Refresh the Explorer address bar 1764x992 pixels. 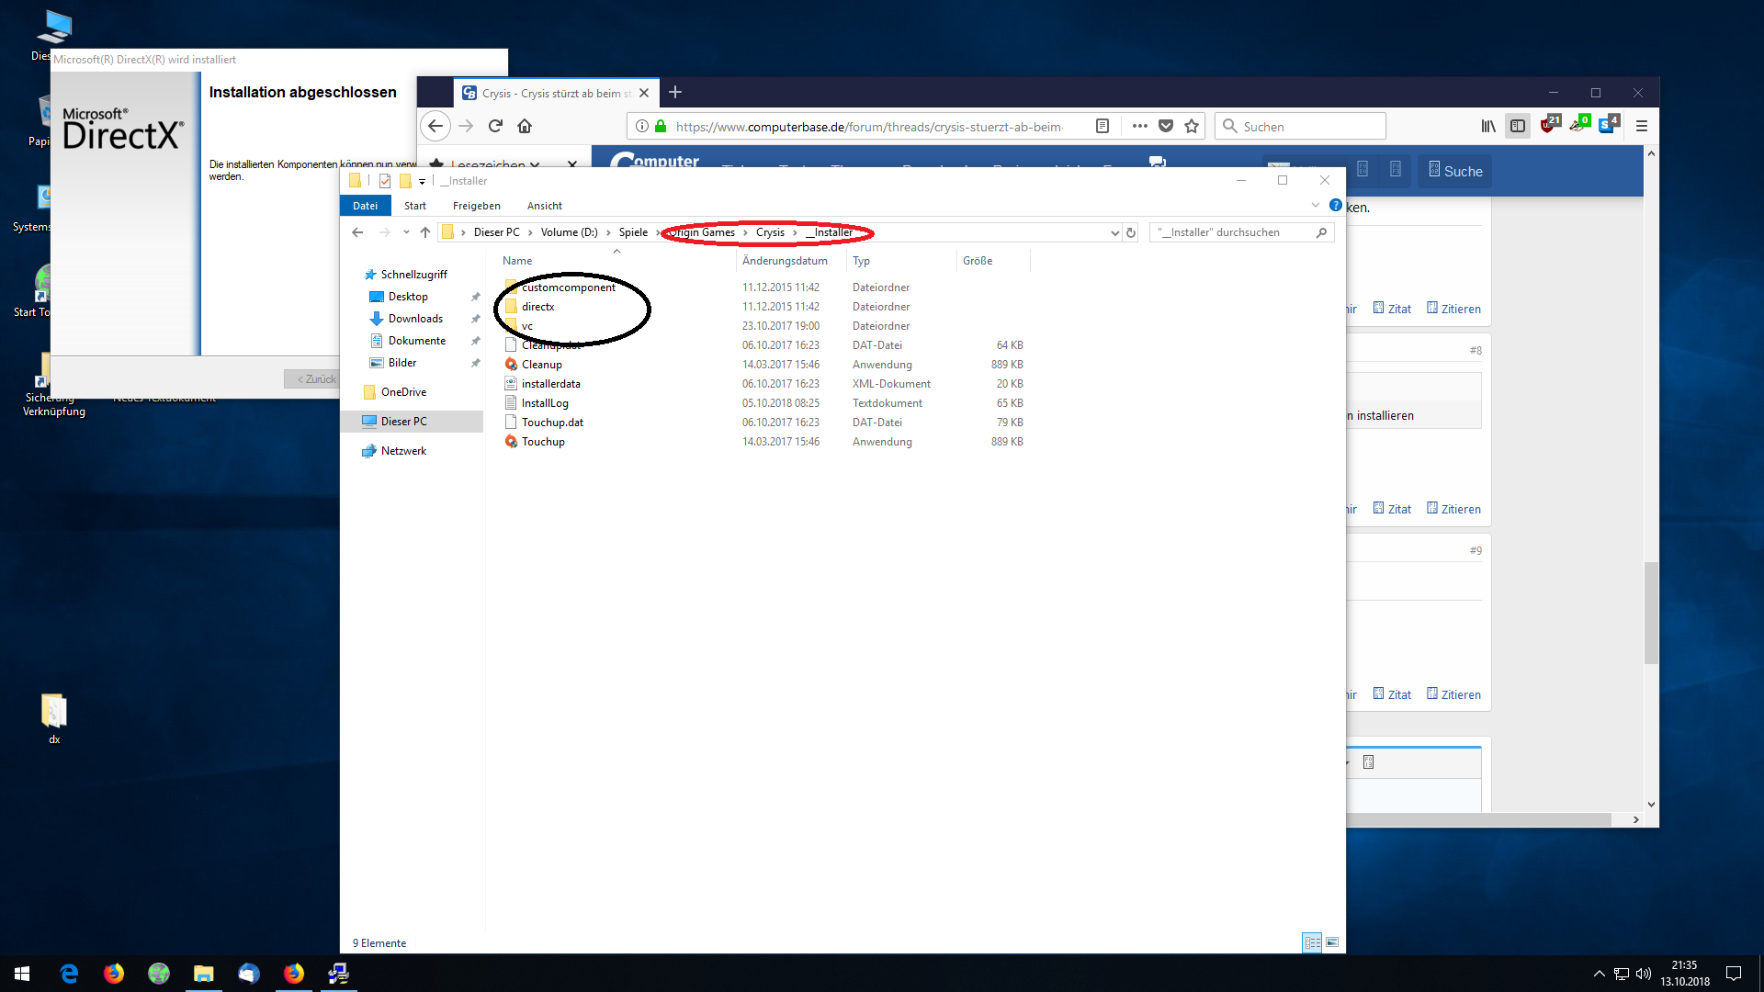coord(1131,232)
